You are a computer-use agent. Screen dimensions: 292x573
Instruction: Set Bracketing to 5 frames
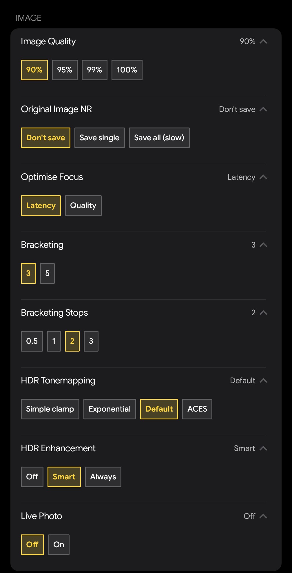point(47,273)
